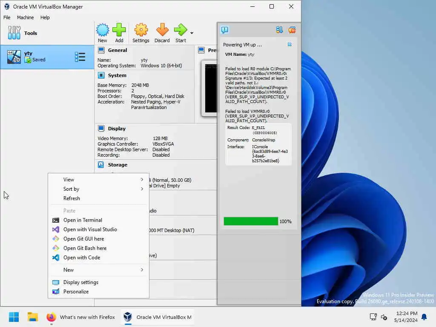Expand the New submenu in context menu
The width and height of the screenshot is (436, 327).
98,270
